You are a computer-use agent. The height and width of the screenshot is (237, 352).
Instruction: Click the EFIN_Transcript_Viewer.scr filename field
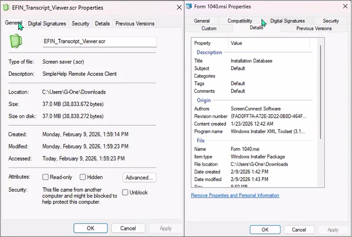click(x=99, y=41)
